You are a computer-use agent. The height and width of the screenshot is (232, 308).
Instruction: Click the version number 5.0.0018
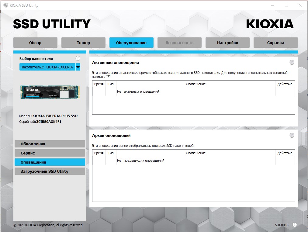pyautogui.click(x=282, y=225)
